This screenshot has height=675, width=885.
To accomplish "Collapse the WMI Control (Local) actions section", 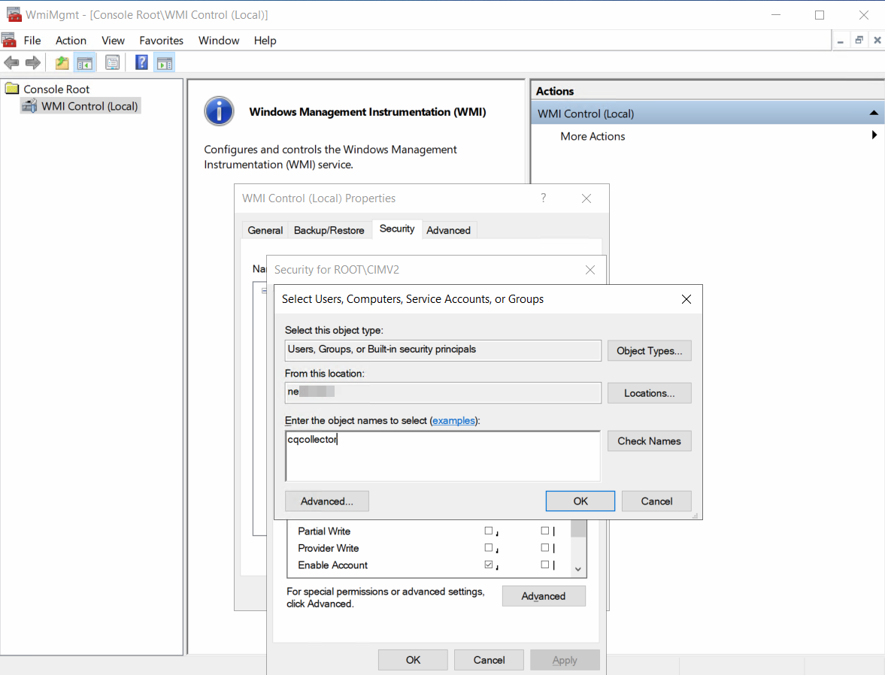I will (x=874, y=114).
